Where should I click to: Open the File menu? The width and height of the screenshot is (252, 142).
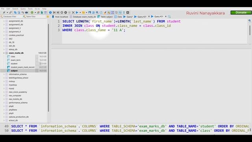click(x=3, y=9)
